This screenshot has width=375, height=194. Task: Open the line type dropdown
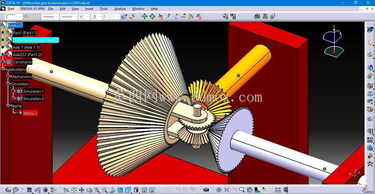pyautogui.click(x=75, y=17)
